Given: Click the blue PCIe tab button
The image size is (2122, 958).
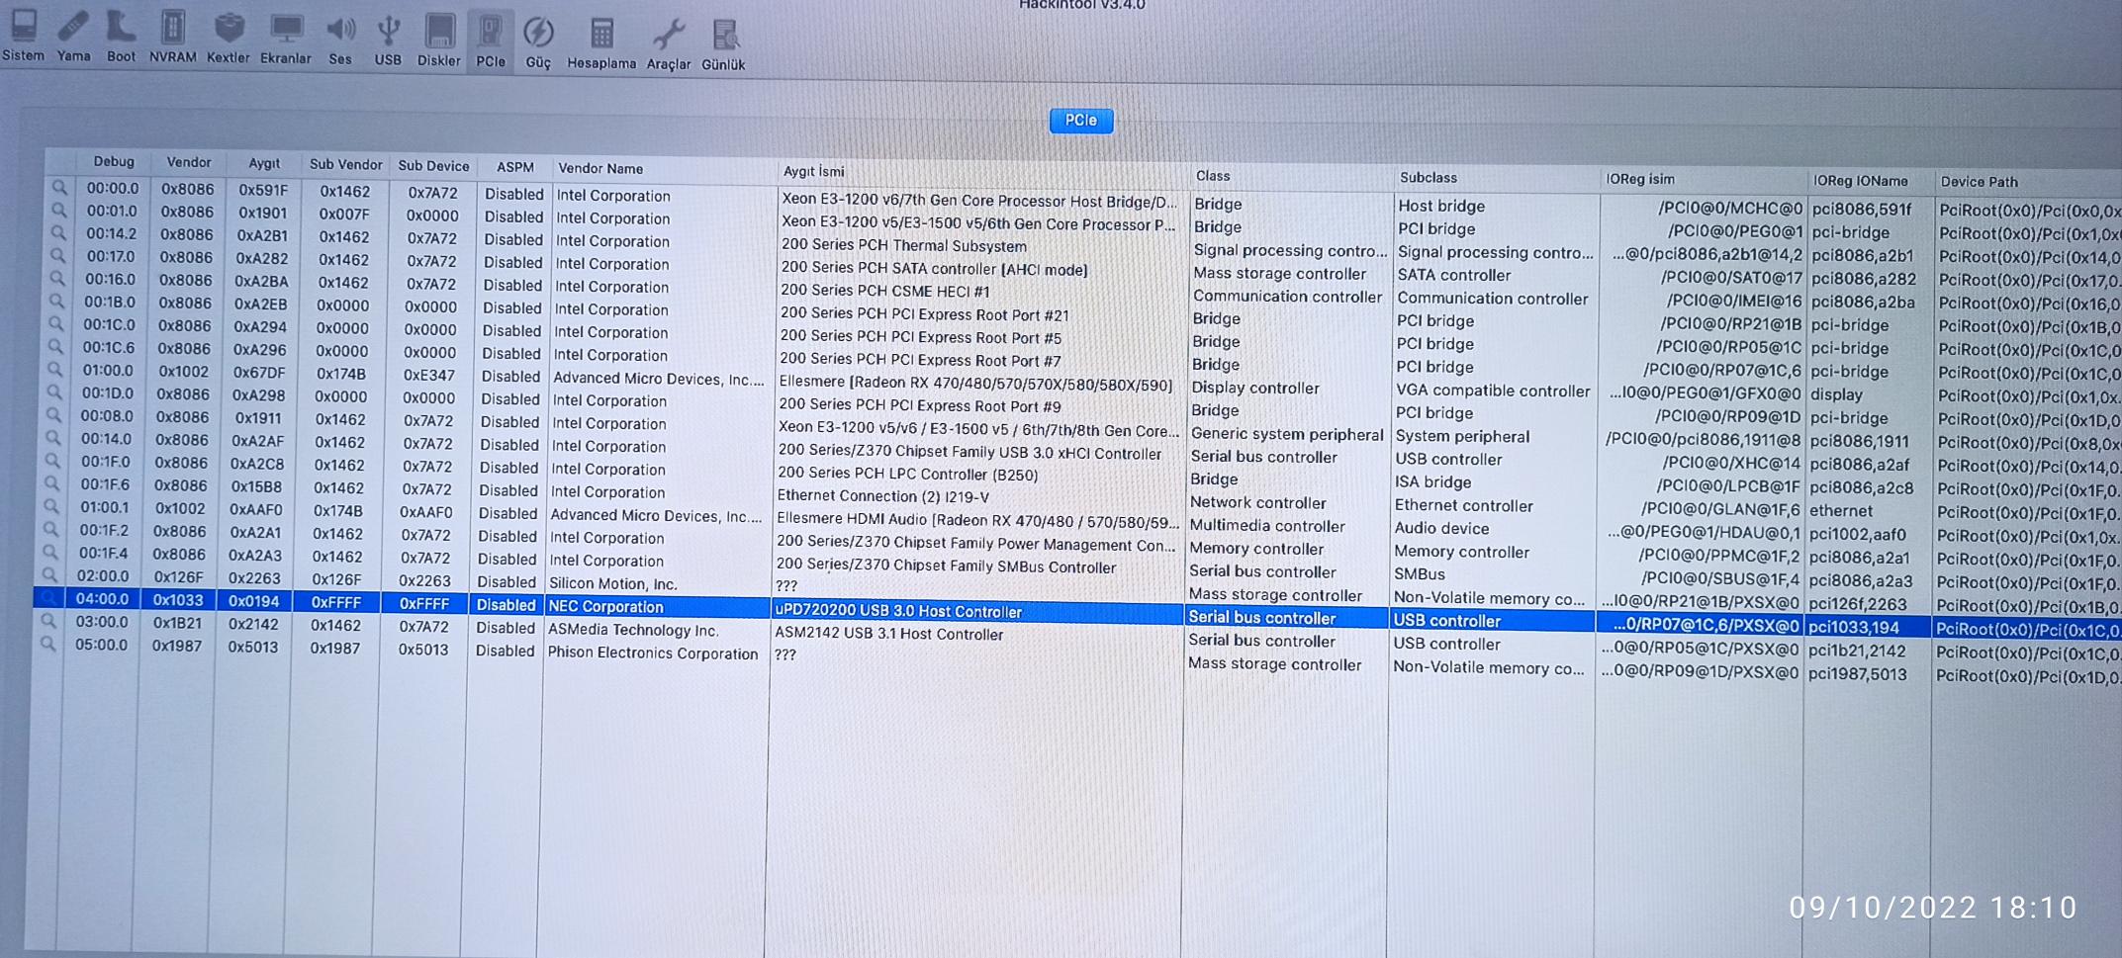Looking at the screenshot, I should coord(1081,121).
